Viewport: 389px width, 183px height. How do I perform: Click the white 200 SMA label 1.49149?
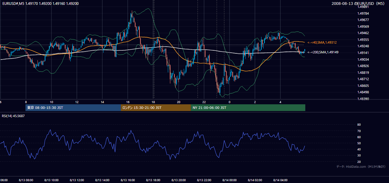pos(323,52)
